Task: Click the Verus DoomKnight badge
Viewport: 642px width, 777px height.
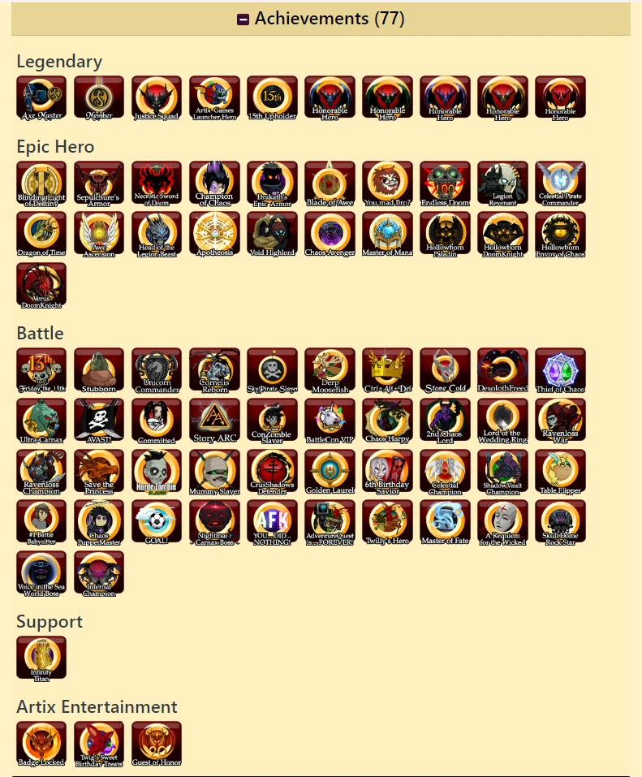Action: pyautogui.click(x=41, y=286)
